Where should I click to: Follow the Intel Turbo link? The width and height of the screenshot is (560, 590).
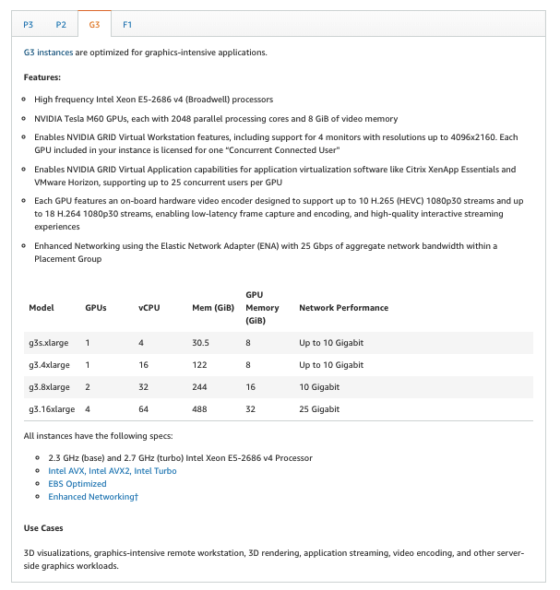coord(155,471)
